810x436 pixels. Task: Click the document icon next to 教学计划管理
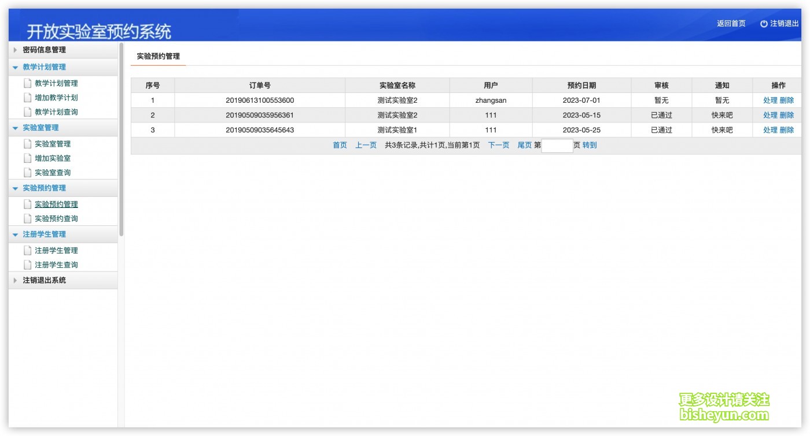pyautogui.click(x=27, y=83)
